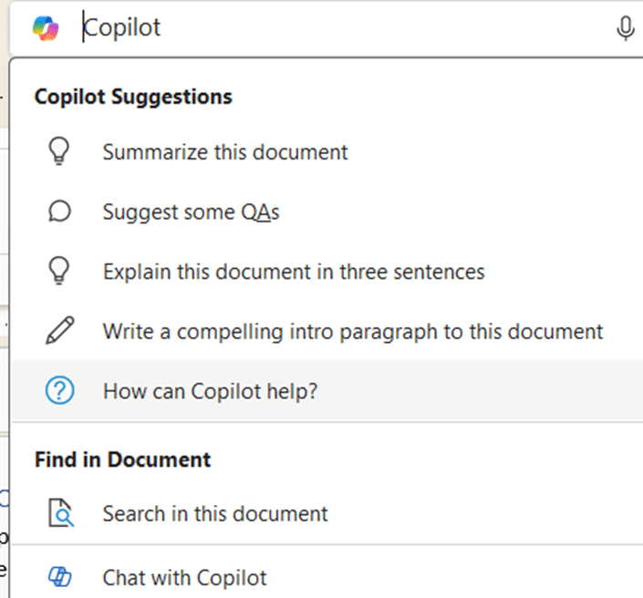Image resolution: width=643 pixels, height=598 pixels.
Task: Click the magnifier document search icon
Action: (59, 514)
